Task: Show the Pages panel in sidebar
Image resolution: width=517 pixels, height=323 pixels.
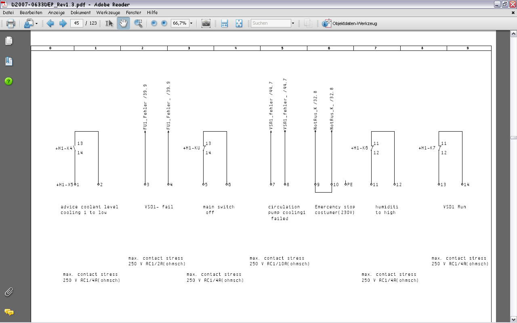Action: (x=9, y=41)
